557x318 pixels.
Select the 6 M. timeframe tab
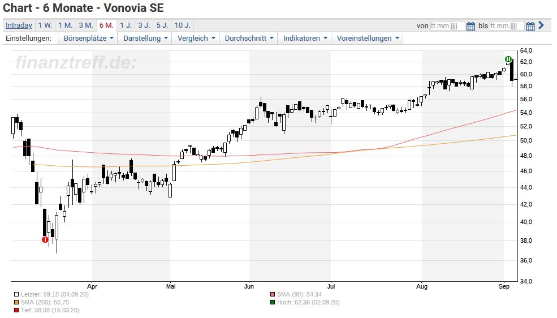click(x=106, y=25)
